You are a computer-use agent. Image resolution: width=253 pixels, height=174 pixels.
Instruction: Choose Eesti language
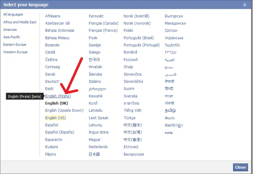pyautogui.click(x=49, y=89)
